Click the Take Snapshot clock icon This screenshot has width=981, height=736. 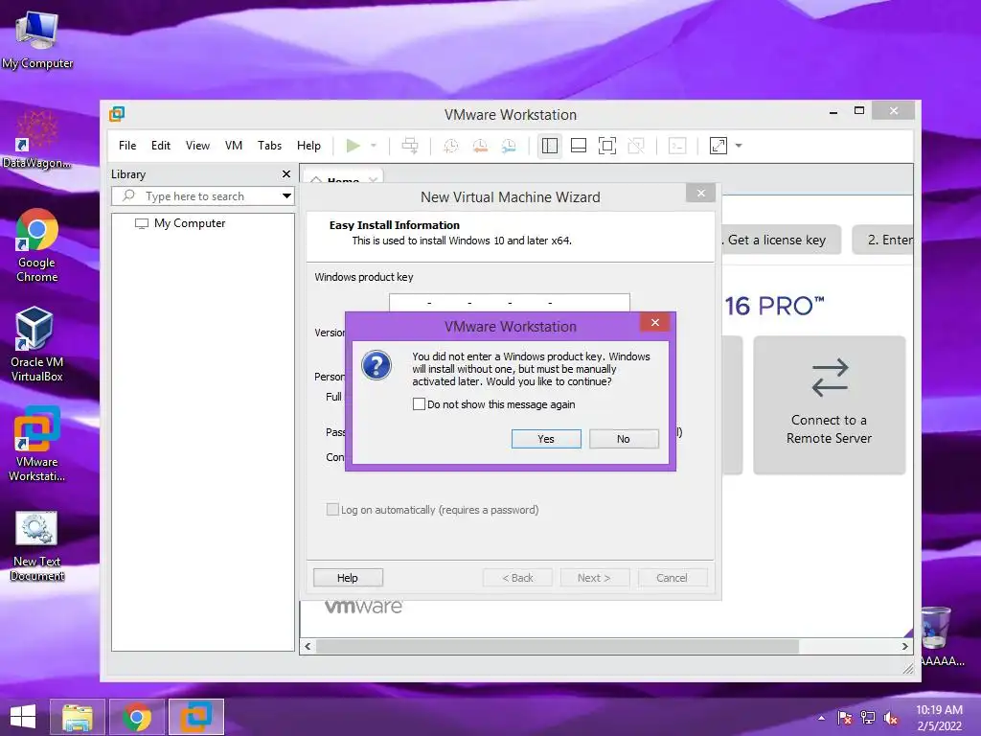pos(450,146)
